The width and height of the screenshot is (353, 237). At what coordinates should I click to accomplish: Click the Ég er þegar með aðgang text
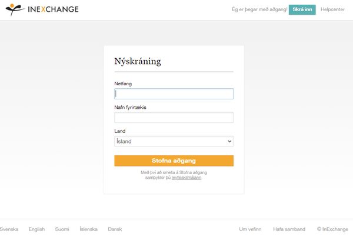tap(259, 9)
